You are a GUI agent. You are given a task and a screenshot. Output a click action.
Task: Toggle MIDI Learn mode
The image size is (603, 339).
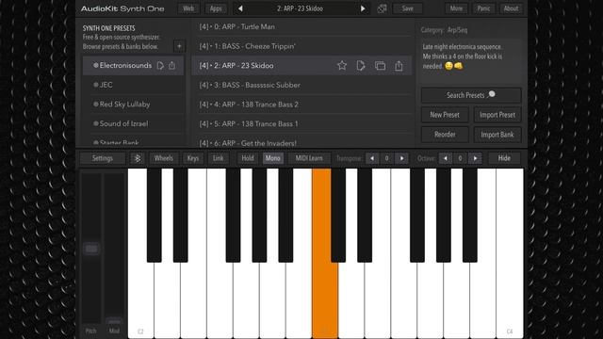[309, 158]
